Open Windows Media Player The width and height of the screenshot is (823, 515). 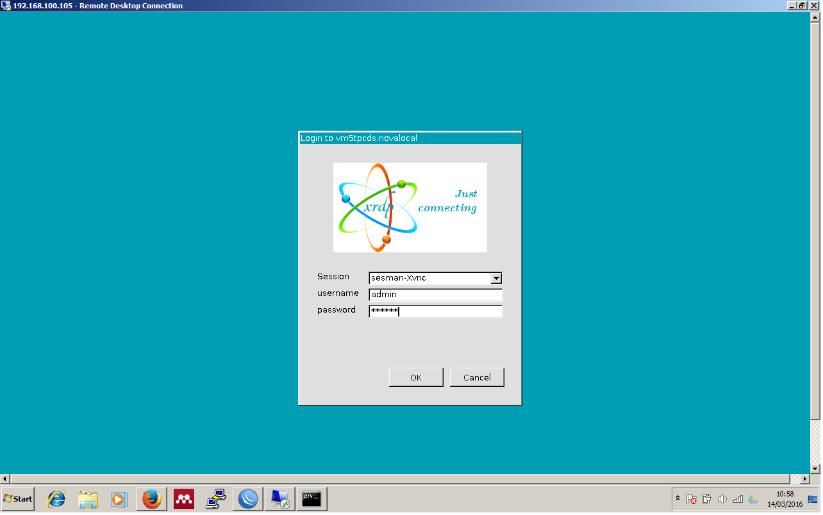click(120, 498)
